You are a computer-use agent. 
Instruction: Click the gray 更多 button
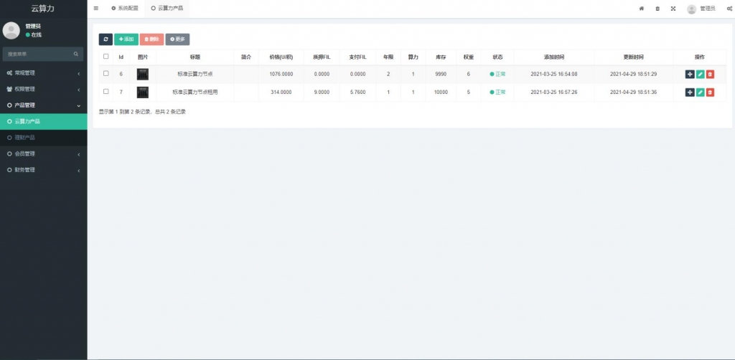tap(177, 39)
